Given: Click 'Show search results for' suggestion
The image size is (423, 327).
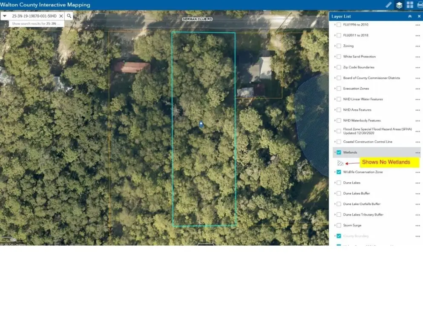Looking at the screenshot, I should click(36, 24).
